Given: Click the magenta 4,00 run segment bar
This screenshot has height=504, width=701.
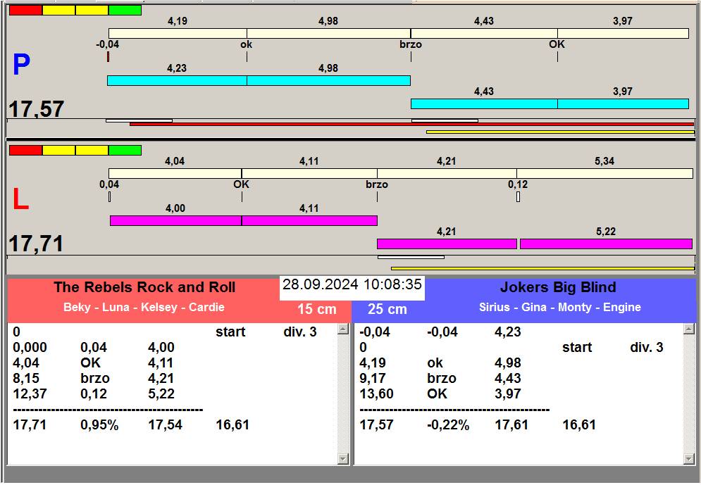Looking at the screenshot, I should (175, 220).
